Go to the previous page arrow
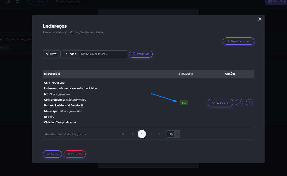This screenshot has height=176, width=287. pyautogui.click(x=132, y=134)
